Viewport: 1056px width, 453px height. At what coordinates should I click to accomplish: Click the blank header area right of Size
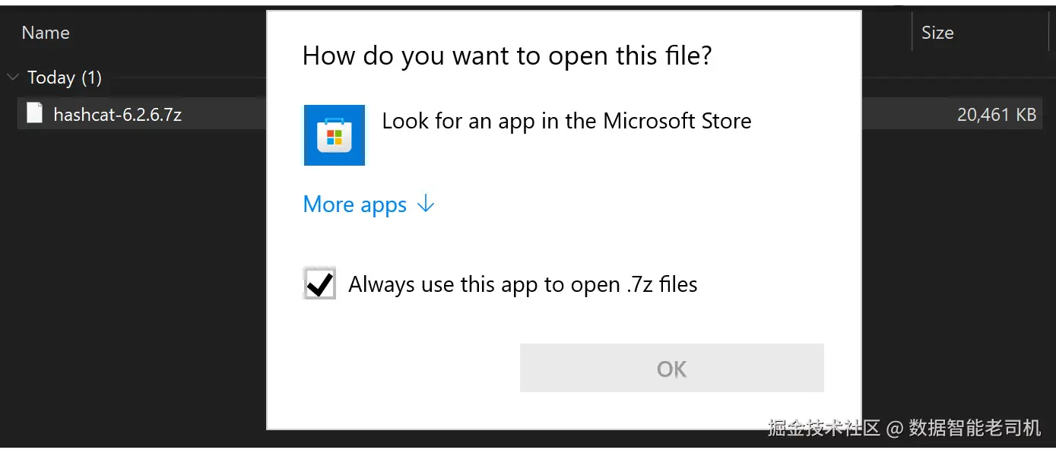pyautogui.click(x=1004, y=33)
